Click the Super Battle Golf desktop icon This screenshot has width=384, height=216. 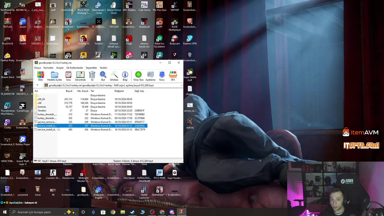[190, 75]
